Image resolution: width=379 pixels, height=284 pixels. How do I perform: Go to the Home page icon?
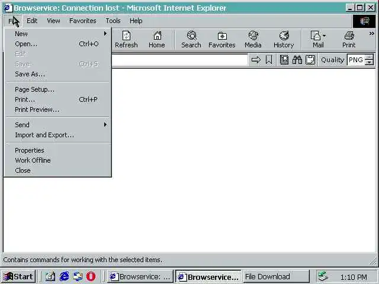tap(157, 40)
